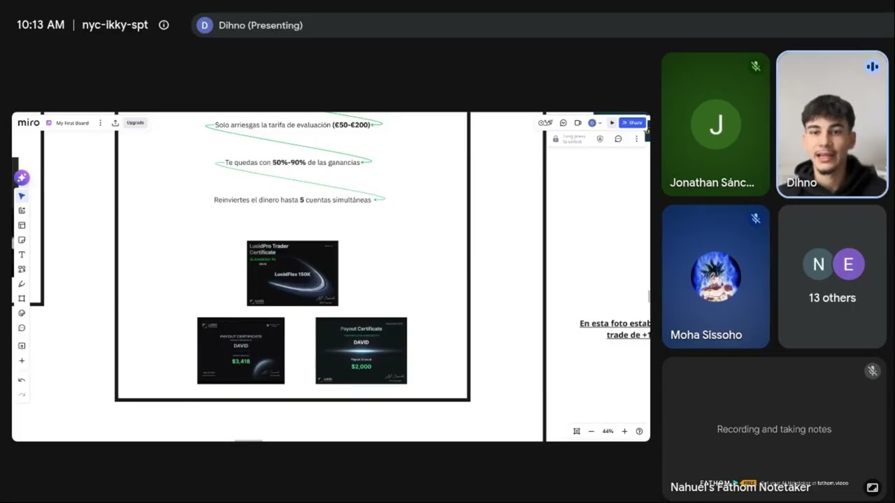Click Fathom Notetaker muted microphone icon
The width and height of the screenshot is (895, 503).
(872, 371)
